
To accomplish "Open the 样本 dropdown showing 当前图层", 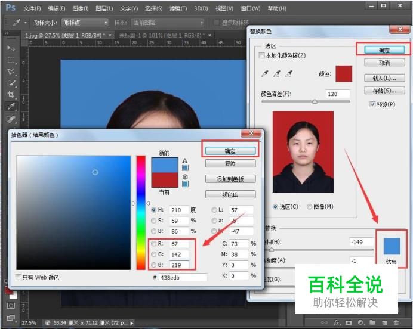I will coord(168,23).
